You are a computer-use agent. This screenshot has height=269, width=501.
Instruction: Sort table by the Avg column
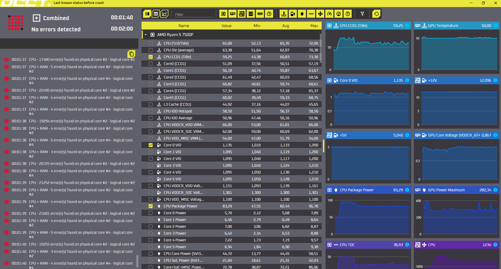click(x=286, y=26)
